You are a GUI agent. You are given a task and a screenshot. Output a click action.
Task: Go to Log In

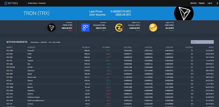point(210,3)
